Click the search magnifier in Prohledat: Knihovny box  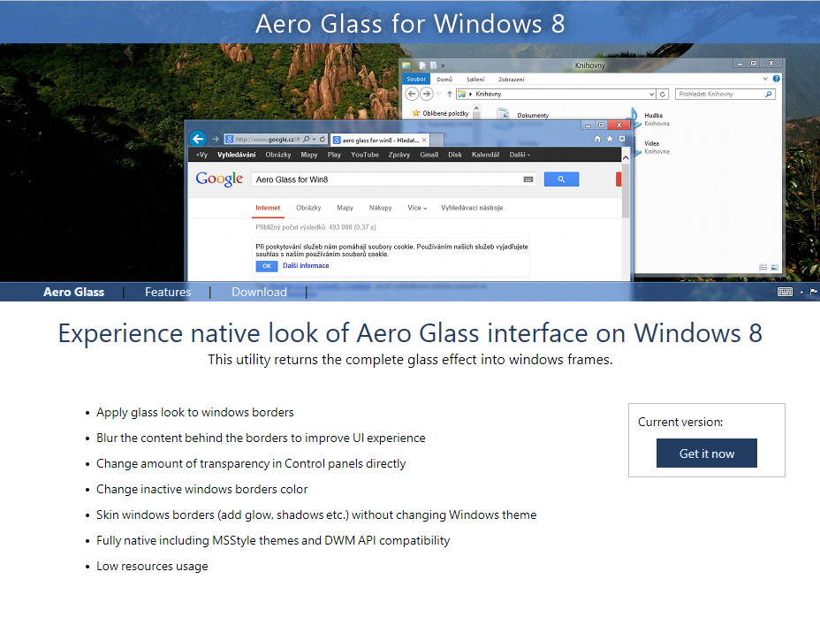click(x=768, y=94)
